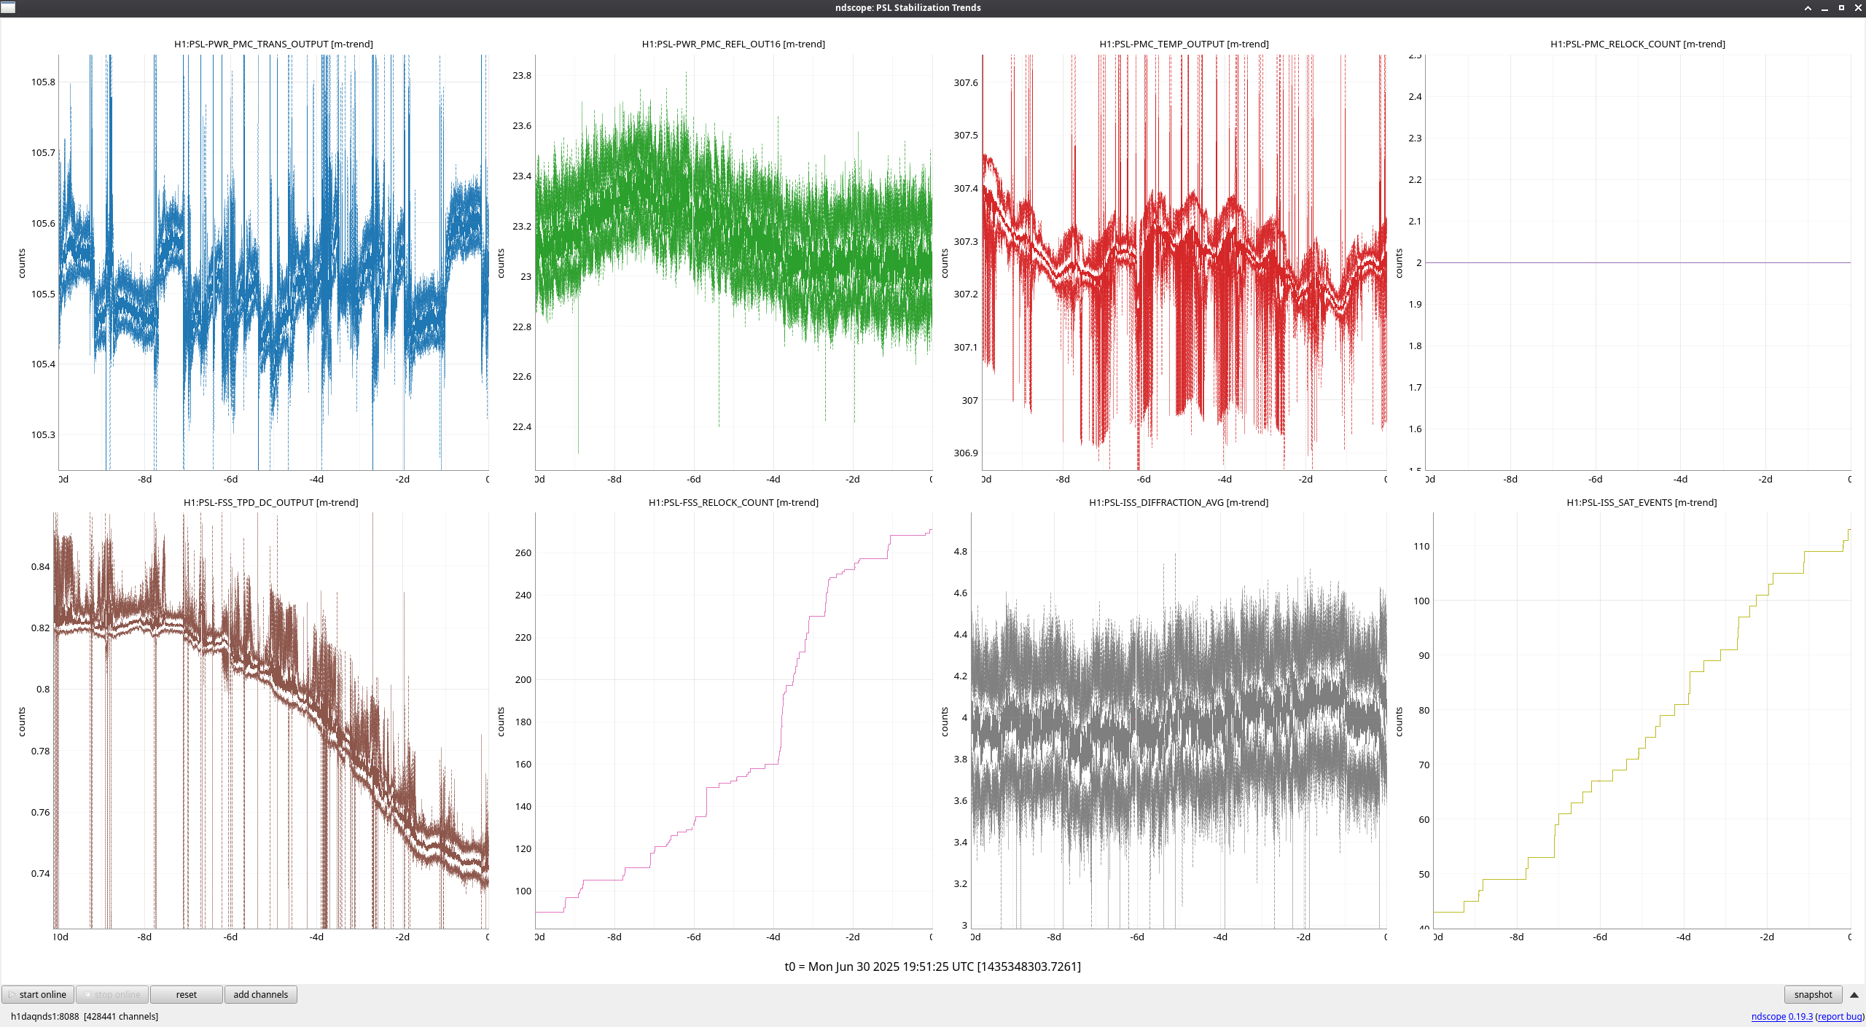Click the -6d tick under ISS_DIFFRACTION plot
Image resolution: width=1866 pixels, height=1027 pixels.
click(1137, 937)
